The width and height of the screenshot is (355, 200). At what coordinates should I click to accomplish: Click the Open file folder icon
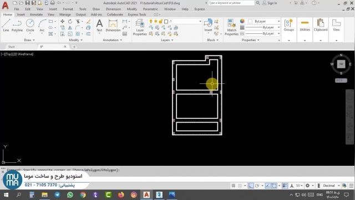(21, 3)
